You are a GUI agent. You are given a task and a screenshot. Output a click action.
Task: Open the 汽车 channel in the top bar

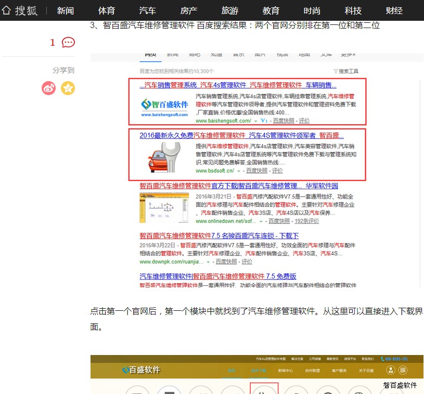[x=148, y=11]
